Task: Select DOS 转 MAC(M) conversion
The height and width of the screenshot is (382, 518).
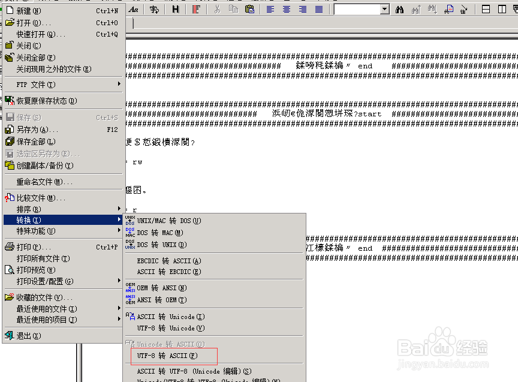Action: pyautogui.click(x=214, y=233)
